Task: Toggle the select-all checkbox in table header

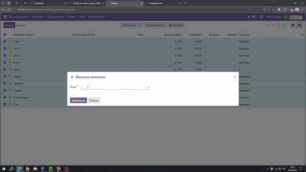Action: [5, 34]
